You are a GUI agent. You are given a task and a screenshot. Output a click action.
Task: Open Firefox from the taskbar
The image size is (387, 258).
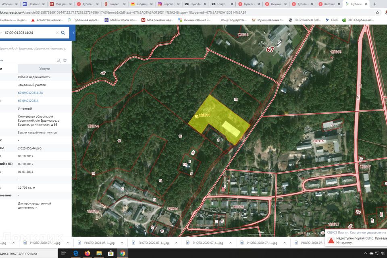(87, 253)
